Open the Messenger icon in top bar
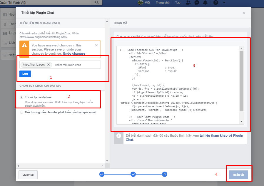This screenshot has width=264, height=186. [x=197, y=3]
